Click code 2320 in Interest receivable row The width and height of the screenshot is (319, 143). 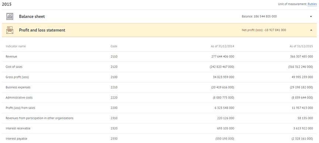pos(114,128)
